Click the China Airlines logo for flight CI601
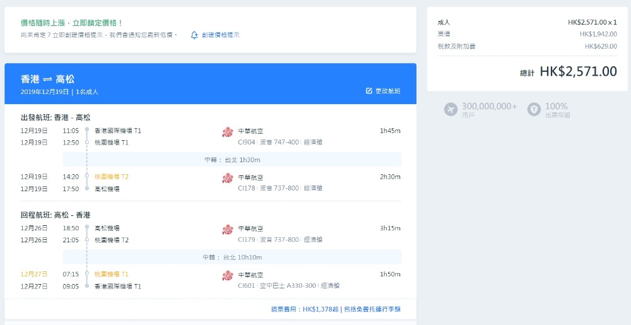Screen dimensions: 631x325 coord(228,276)
